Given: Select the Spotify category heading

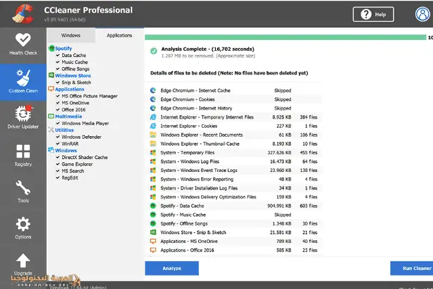Looking at the screenshot, I should 63,48.
